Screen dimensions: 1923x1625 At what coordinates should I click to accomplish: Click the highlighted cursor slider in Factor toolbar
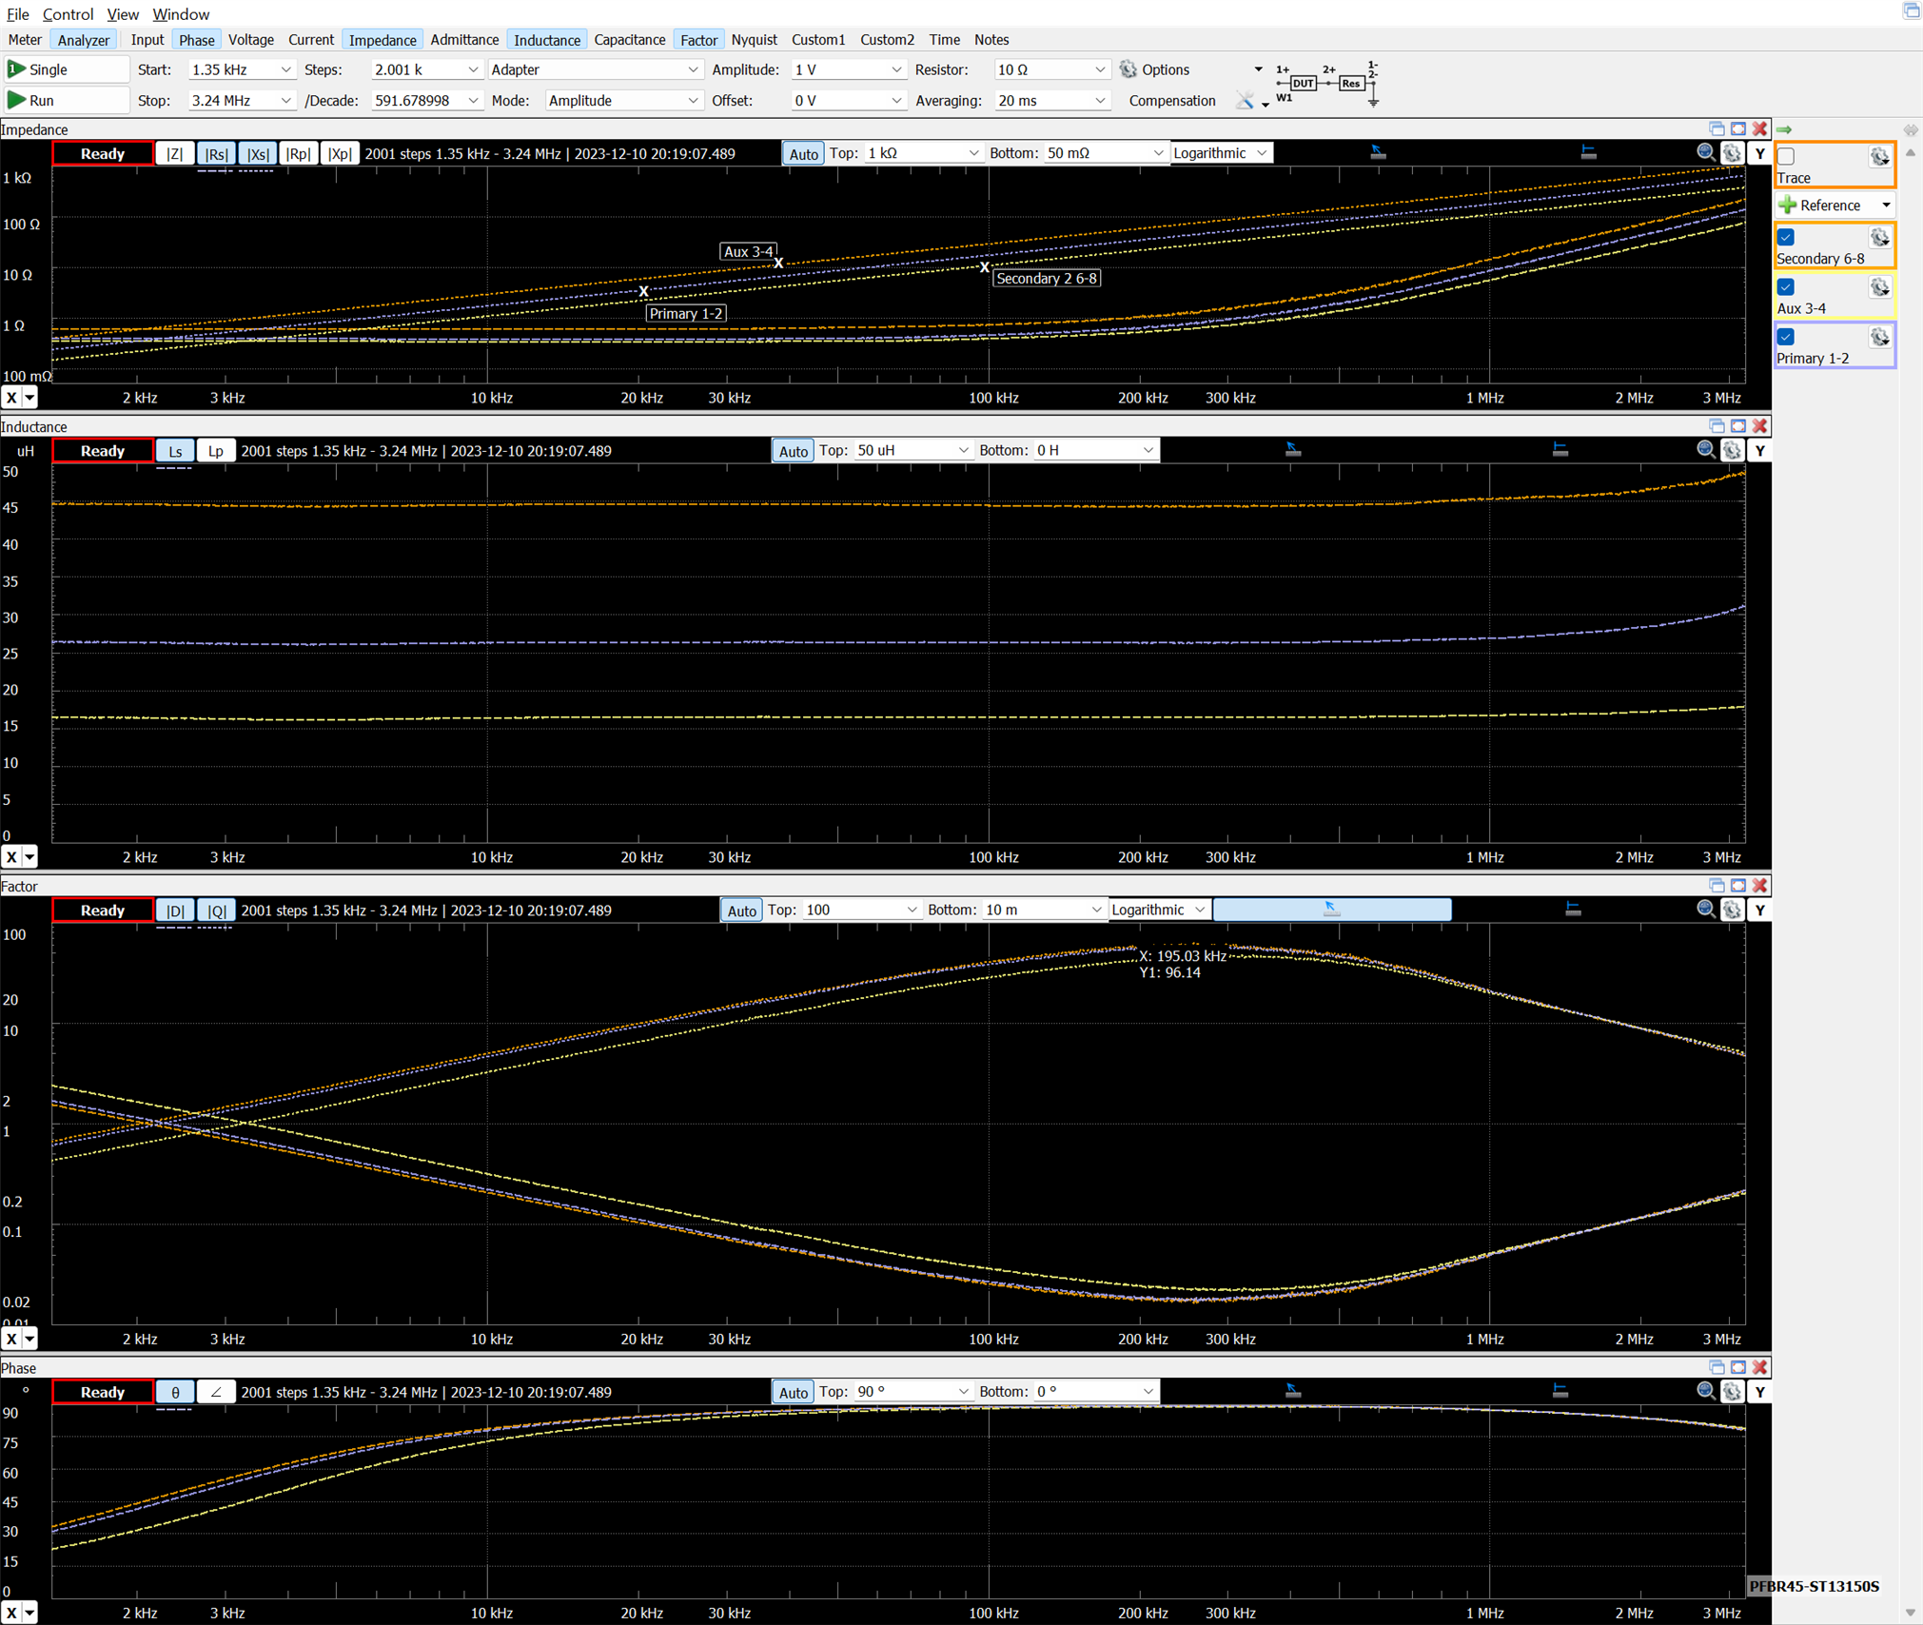[x=1331, y=910]
